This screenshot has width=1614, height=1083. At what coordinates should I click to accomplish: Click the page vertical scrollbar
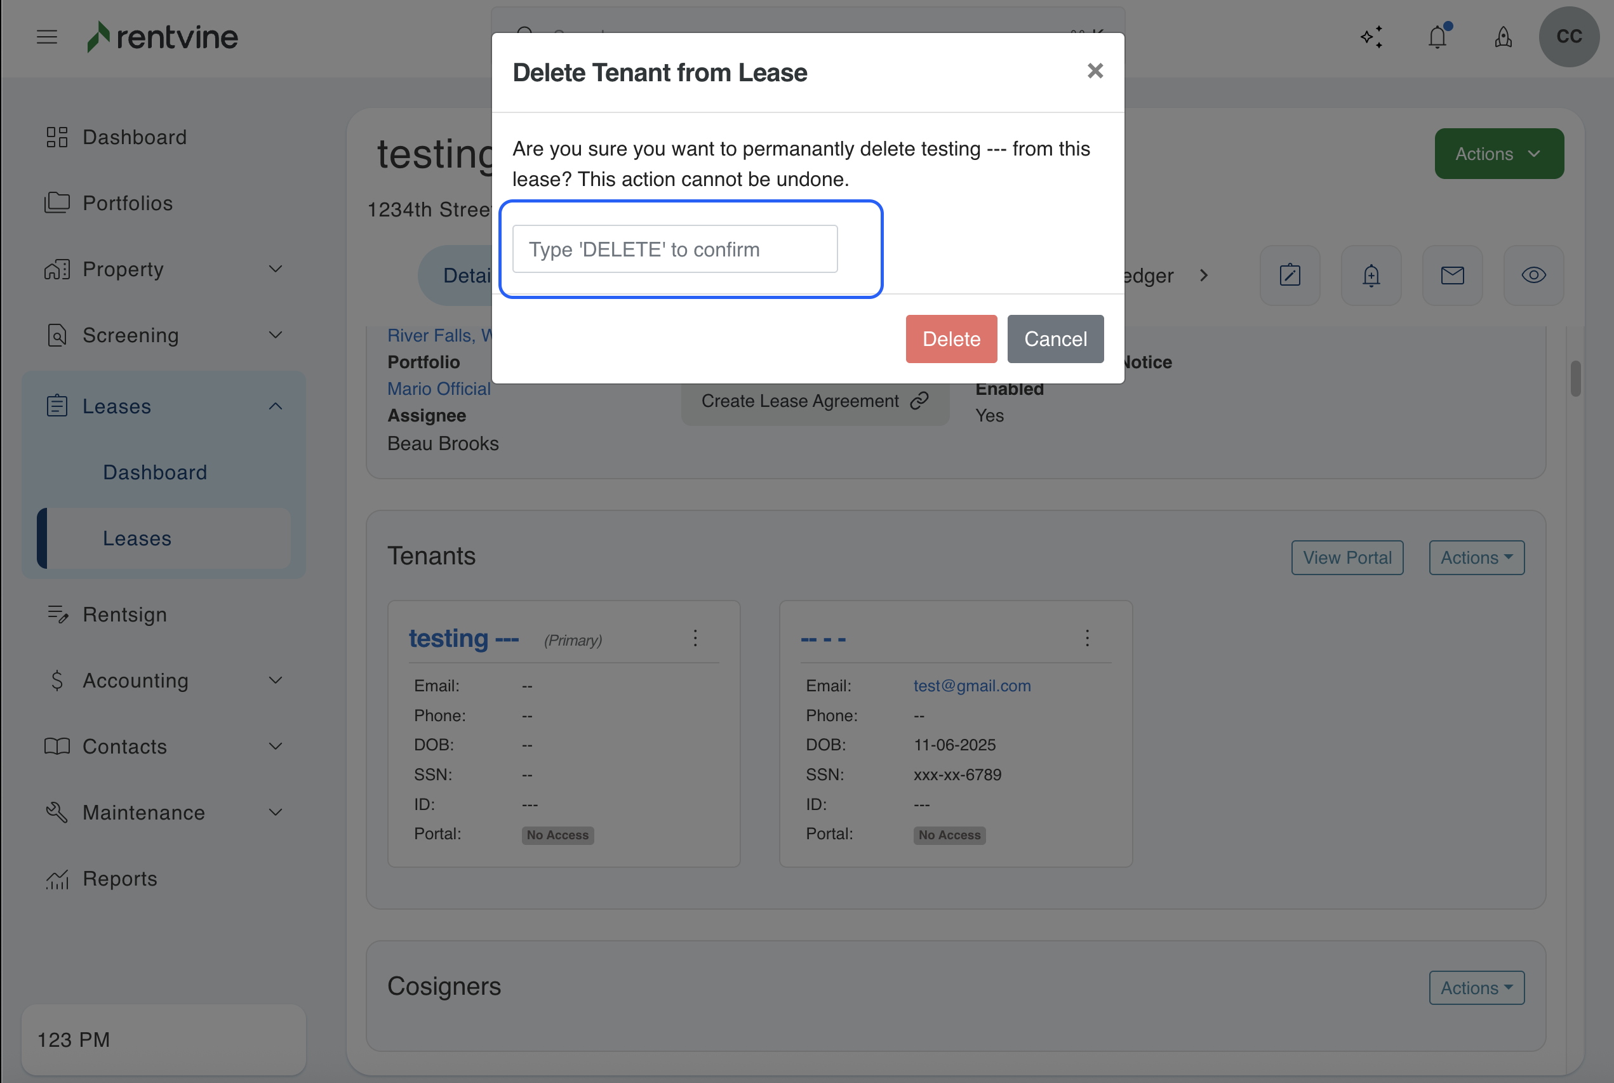[x=1575, y=378]
